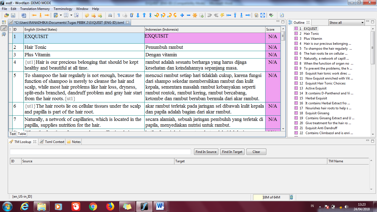Click the orange arrow with question mark icon
Screen dimensions: 377x212
pyautogui.click(x=163, y=15)
